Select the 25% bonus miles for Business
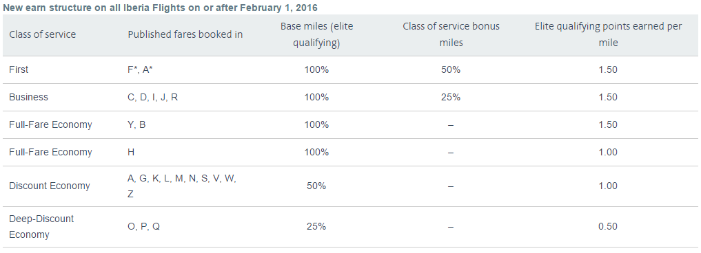The height and width of the screenshot is (253, 701). [450, 97]
